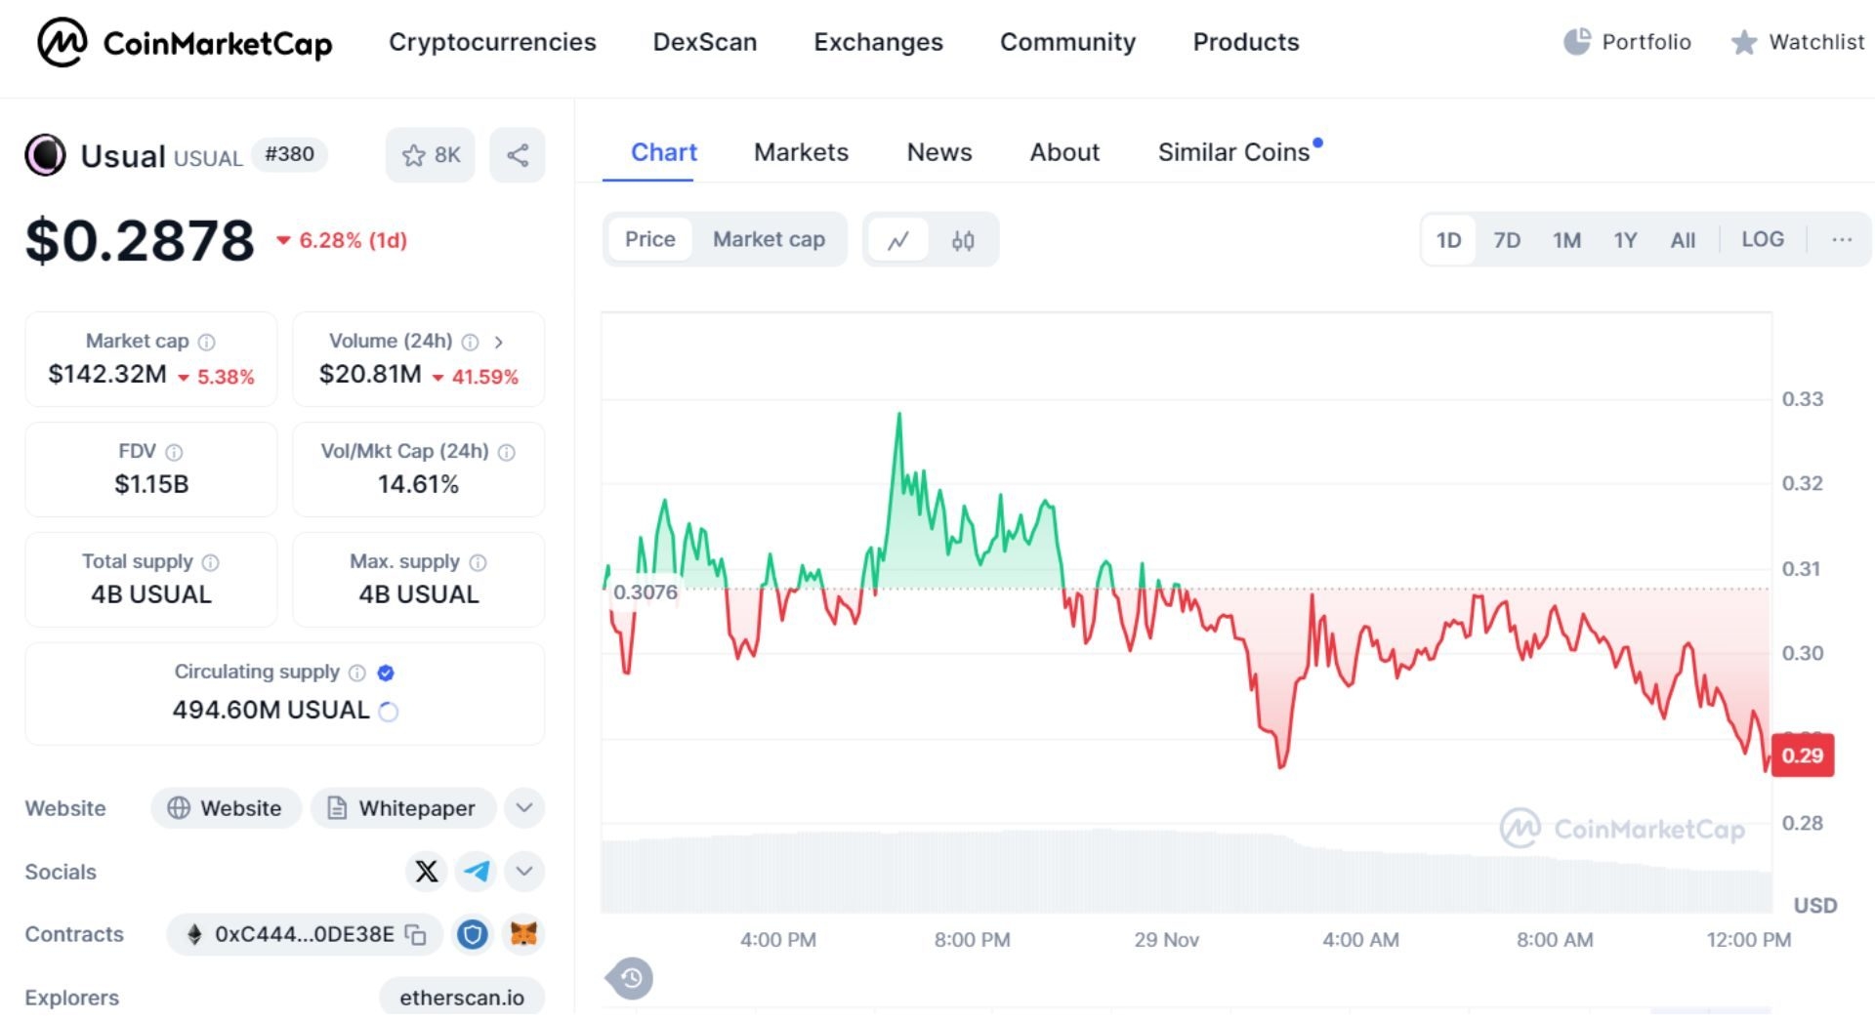Image resolution: width=1875 pixels, height=1021 pixels.
Task: Click the chart history clock icon
Action: [631, 978]
